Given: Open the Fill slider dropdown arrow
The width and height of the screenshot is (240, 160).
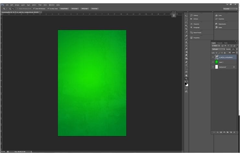Looking at the screenshot, I should pos(237,53).
